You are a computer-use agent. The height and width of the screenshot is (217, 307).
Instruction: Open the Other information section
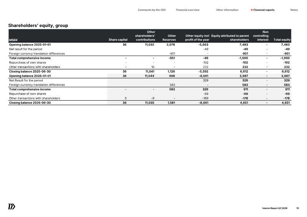click(x=227, y=10)
